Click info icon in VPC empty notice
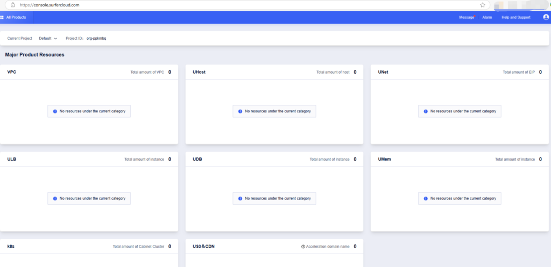The image size is (551, 267). tap(55, 111)
